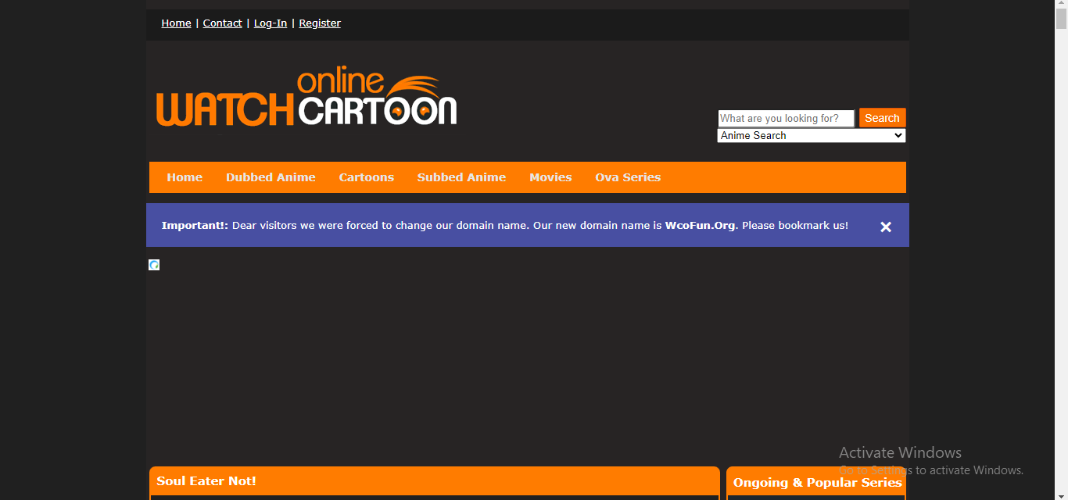Focus the 'What are you looking for?' field
The height and width of the screenshot is (500, 1068).
787,118
